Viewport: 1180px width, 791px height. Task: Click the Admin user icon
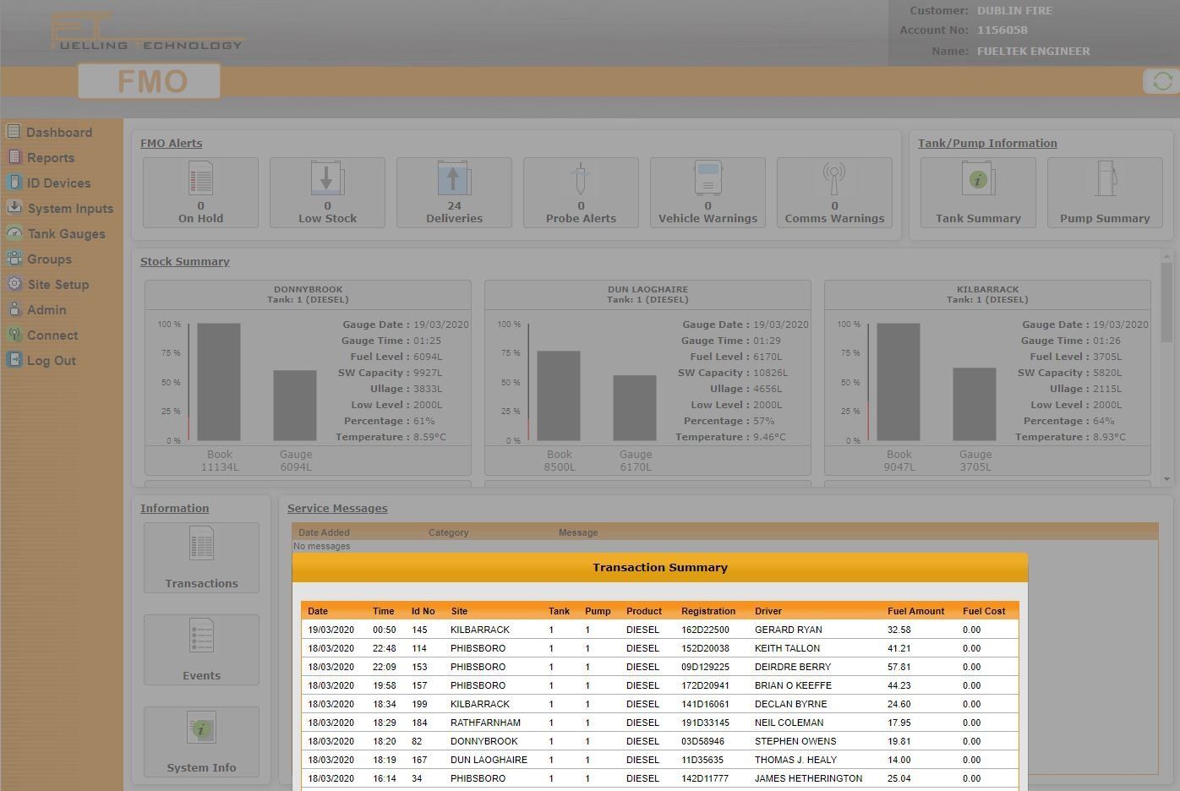13,308
